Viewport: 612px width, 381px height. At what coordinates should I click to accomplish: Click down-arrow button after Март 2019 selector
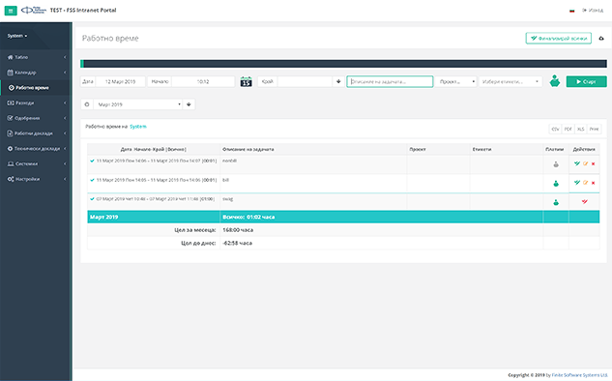click(x=189, y=104)
